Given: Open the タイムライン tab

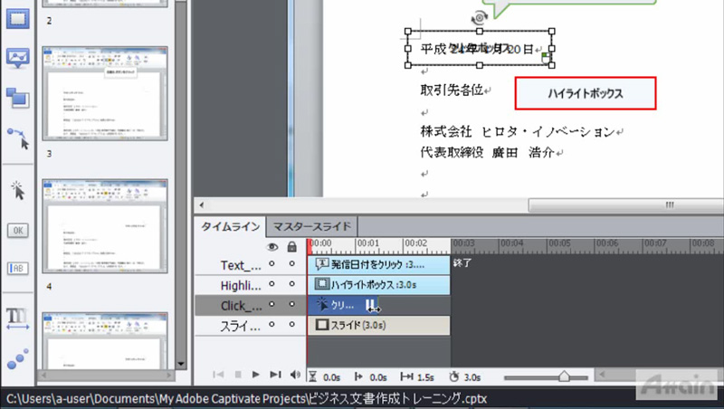Looking at the screenshot, I should coord(231,226).
